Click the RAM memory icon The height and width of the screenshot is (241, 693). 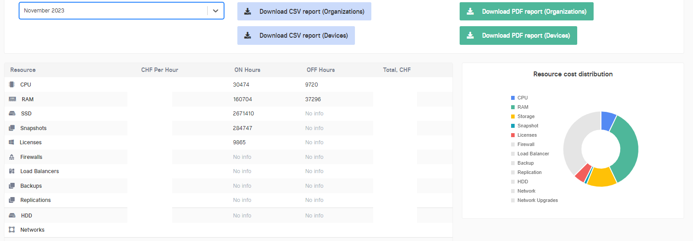click(x=12, y=99)
